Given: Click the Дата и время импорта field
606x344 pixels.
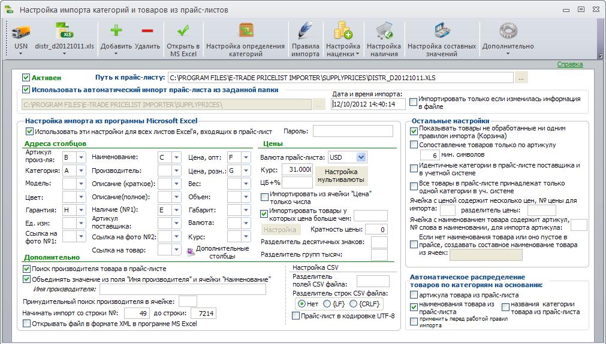Looking at the screenshot, I should tap(368, 103).
